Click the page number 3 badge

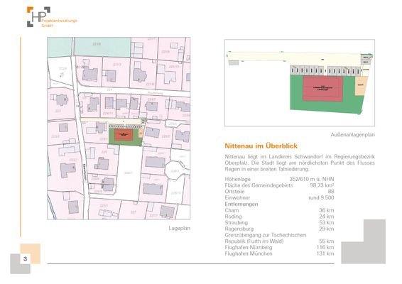click(x=25, y=258)
